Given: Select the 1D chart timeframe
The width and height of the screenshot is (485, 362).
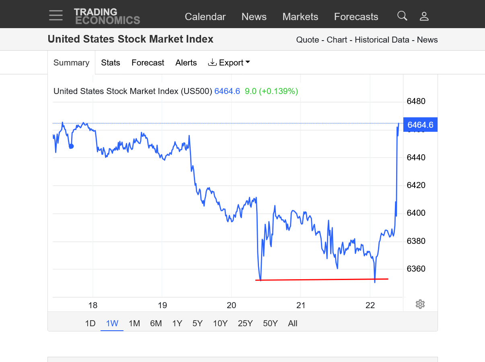Looking at the screenshot, I should [x=90, y=323].
